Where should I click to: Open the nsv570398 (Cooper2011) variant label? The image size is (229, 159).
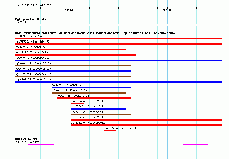pos(32,47)
